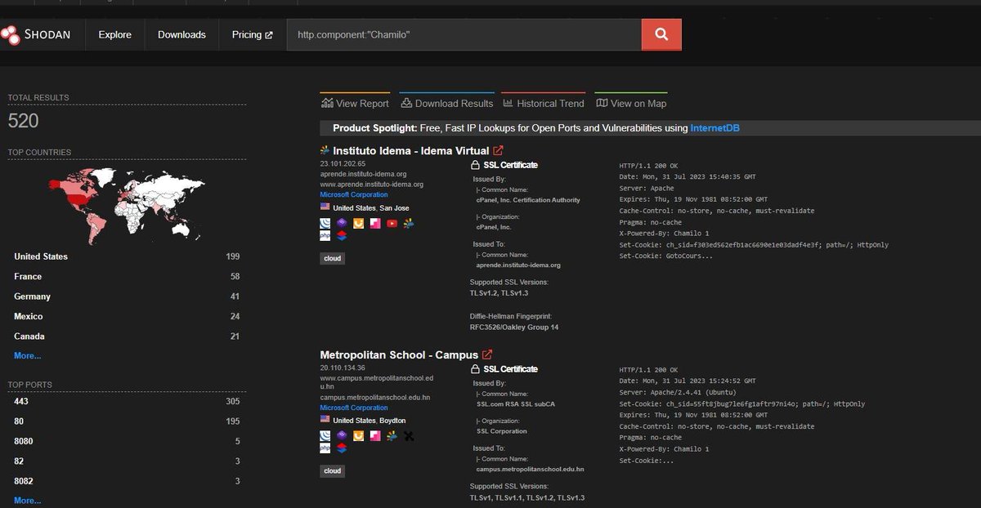Follow the InternetDB link

[715, 128]
